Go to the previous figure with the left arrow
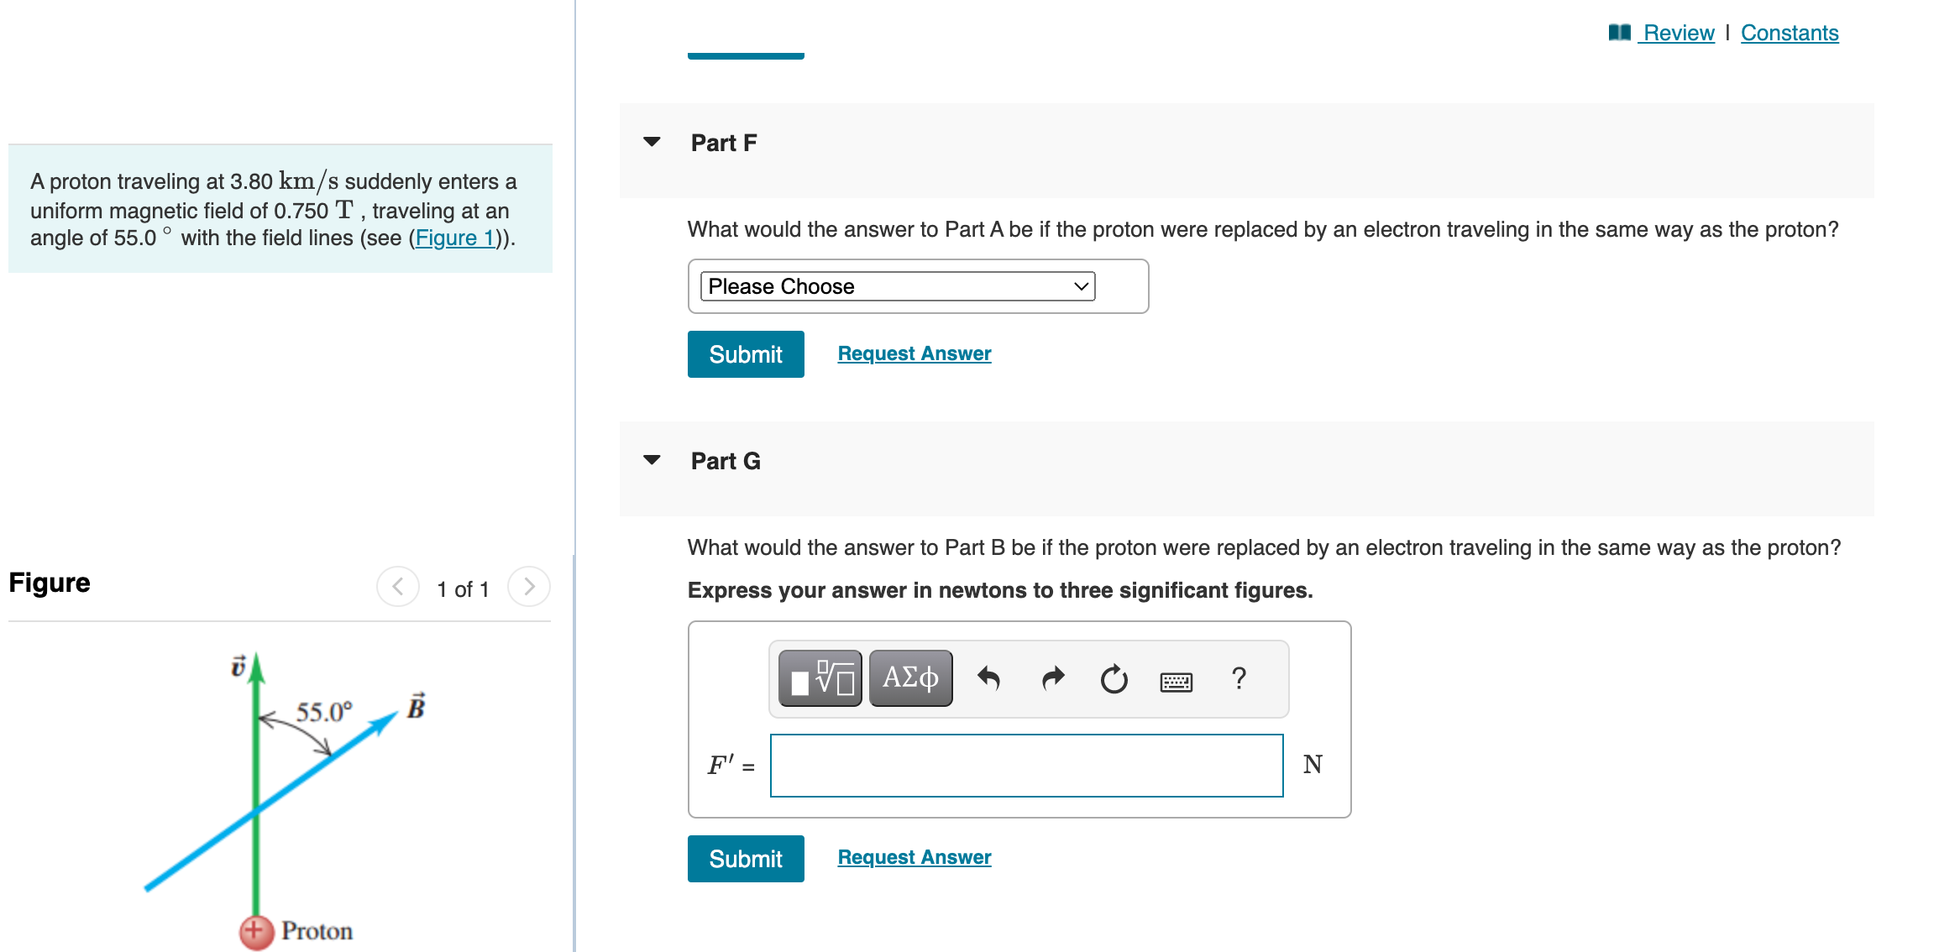This screenshot has width=1960, height=952. [397, 587]
